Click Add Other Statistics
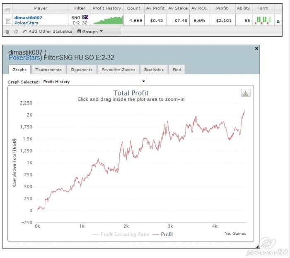This screenshot has width=290, height=258. click(48, 31)
